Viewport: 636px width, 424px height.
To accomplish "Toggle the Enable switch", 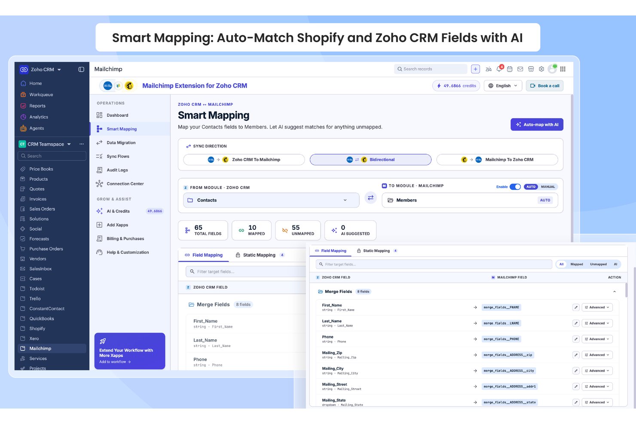I will (x=515, y=187).
